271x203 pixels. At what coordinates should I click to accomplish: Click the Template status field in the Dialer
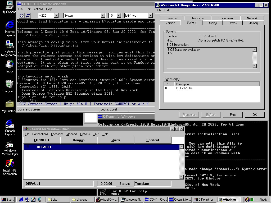tap(153, 184)
